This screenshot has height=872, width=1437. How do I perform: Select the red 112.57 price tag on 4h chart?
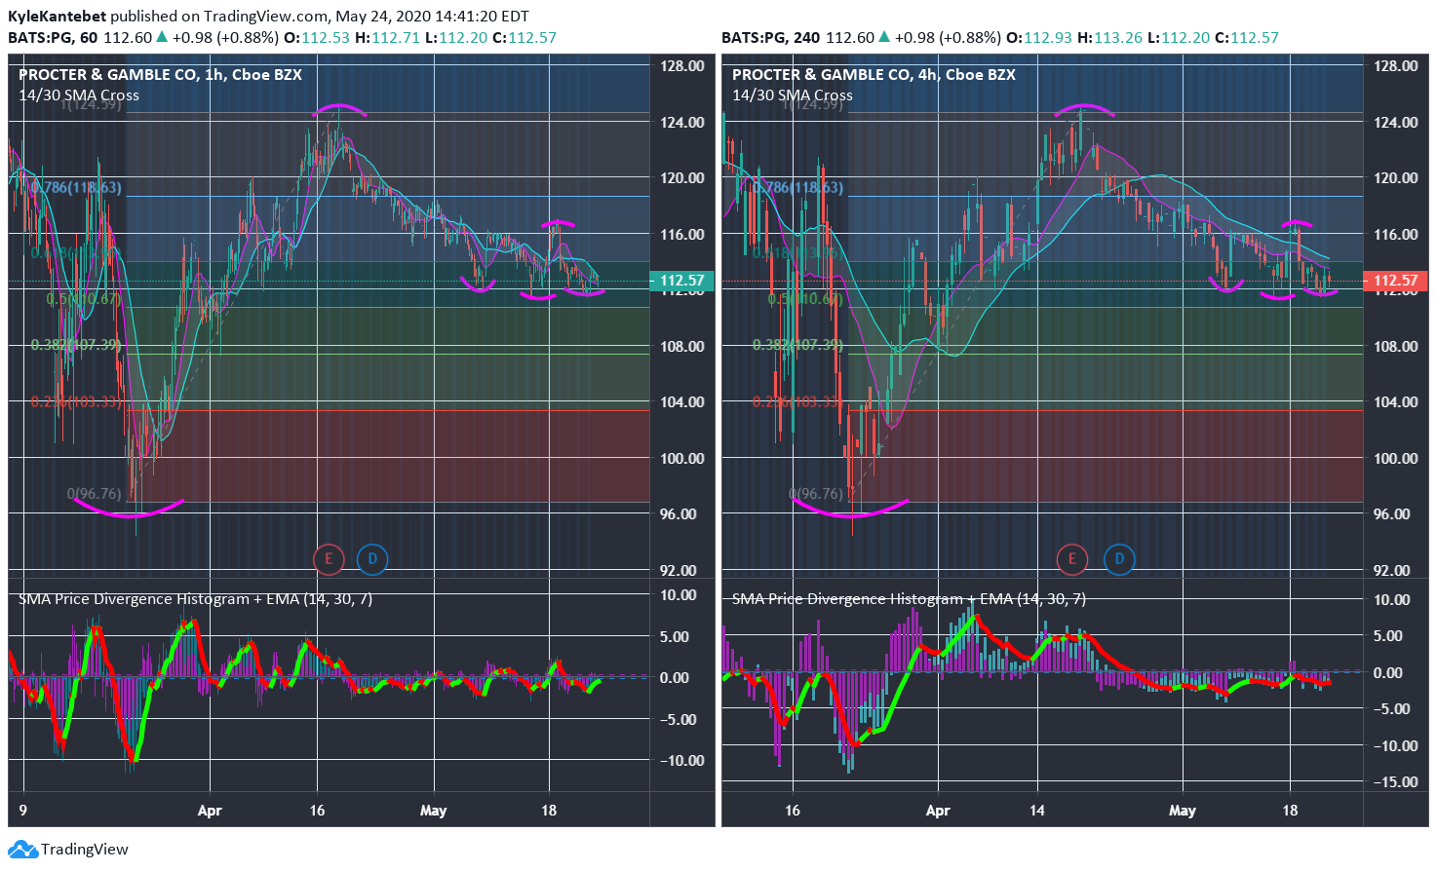pos(1396,281)
